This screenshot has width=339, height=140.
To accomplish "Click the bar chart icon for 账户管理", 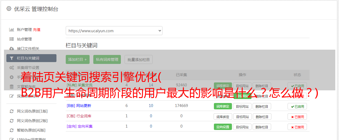I will 12,30.
